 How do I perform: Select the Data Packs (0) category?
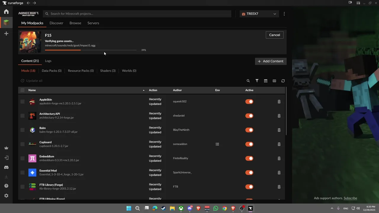pyautogui.click(x=52, y=71)
